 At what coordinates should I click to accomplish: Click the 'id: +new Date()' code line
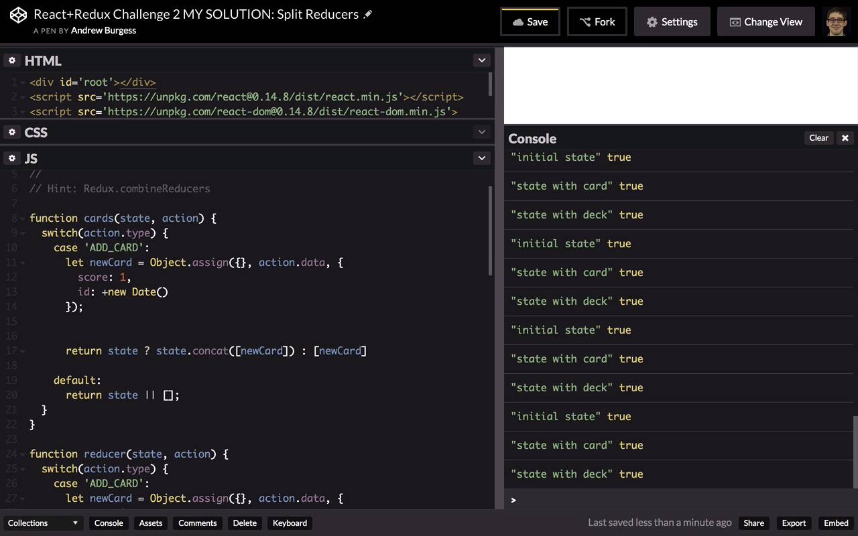(x=123, y=292)
